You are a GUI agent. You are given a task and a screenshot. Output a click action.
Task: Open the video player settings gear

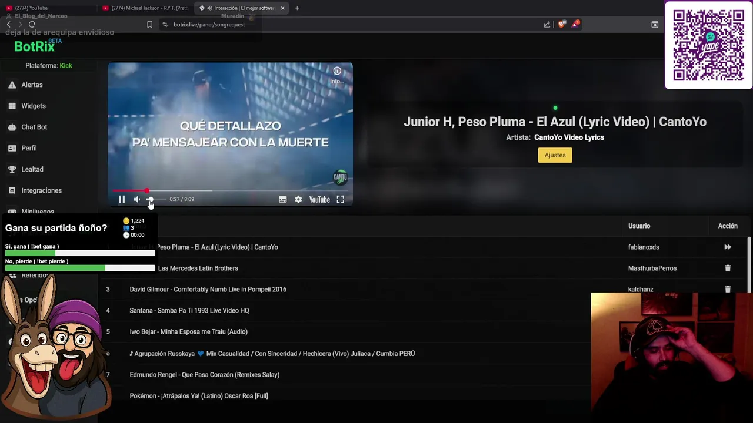pyautogui.click(x=298, y=200)
